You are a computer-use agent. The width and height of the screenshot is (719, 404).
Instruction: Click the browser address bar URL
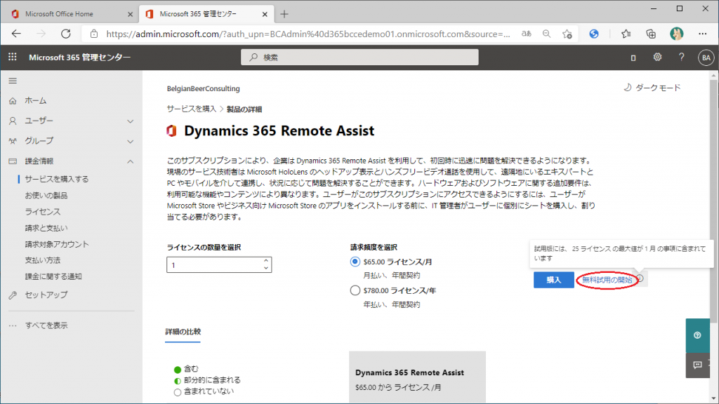tap(308, 34)
